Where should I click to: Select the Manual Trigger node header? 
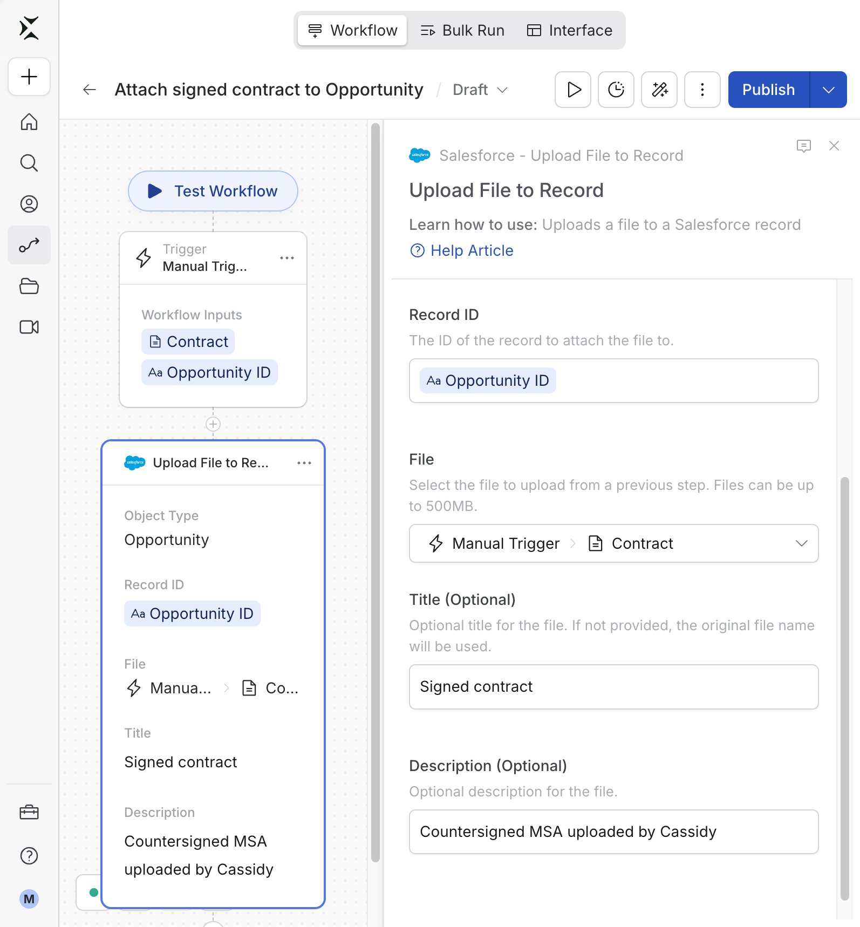213,258
